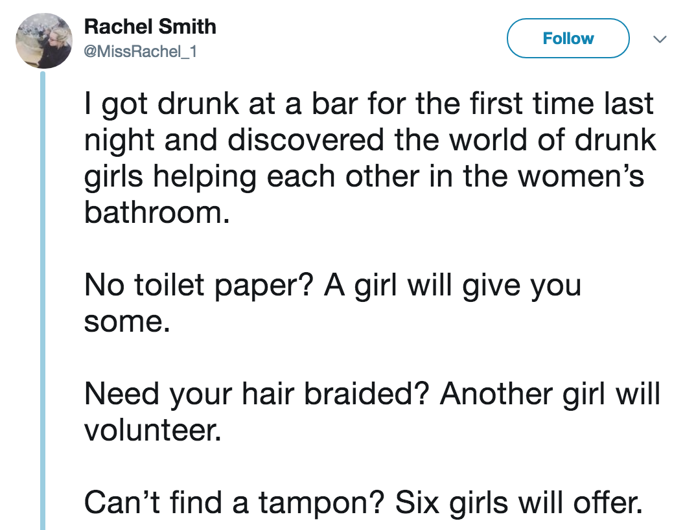Click the word "some." in the tweet
Screen dimensions: 696x530
(127, 322)
